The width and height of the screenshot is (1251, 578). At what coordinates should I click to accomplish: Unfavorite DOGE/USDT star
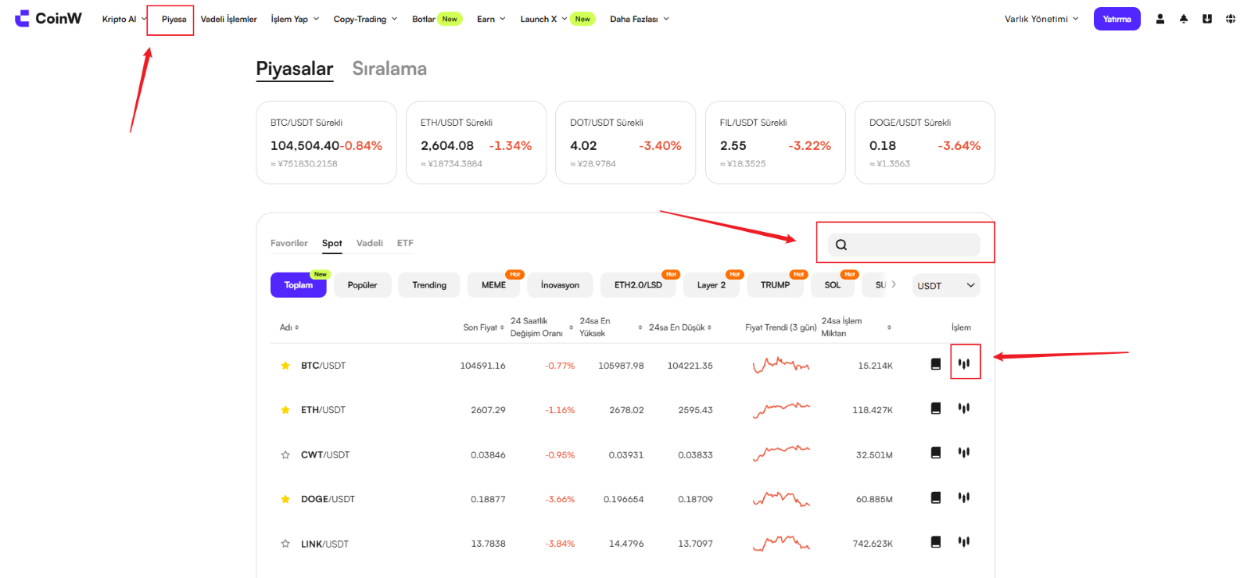point(285,499)
